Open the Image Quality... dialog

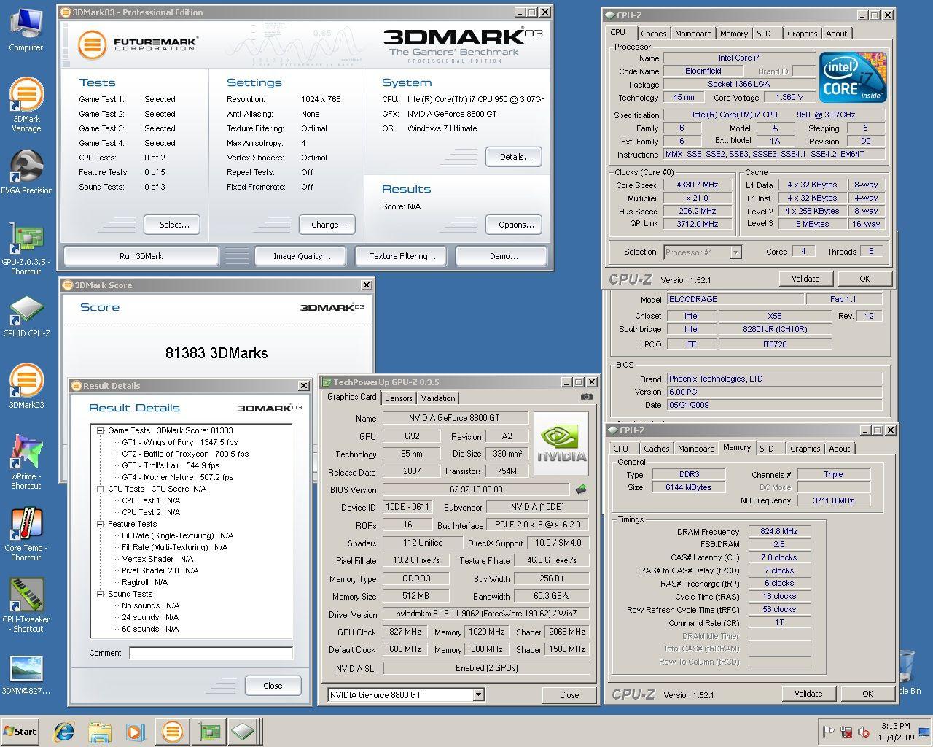tap(302, 256)
